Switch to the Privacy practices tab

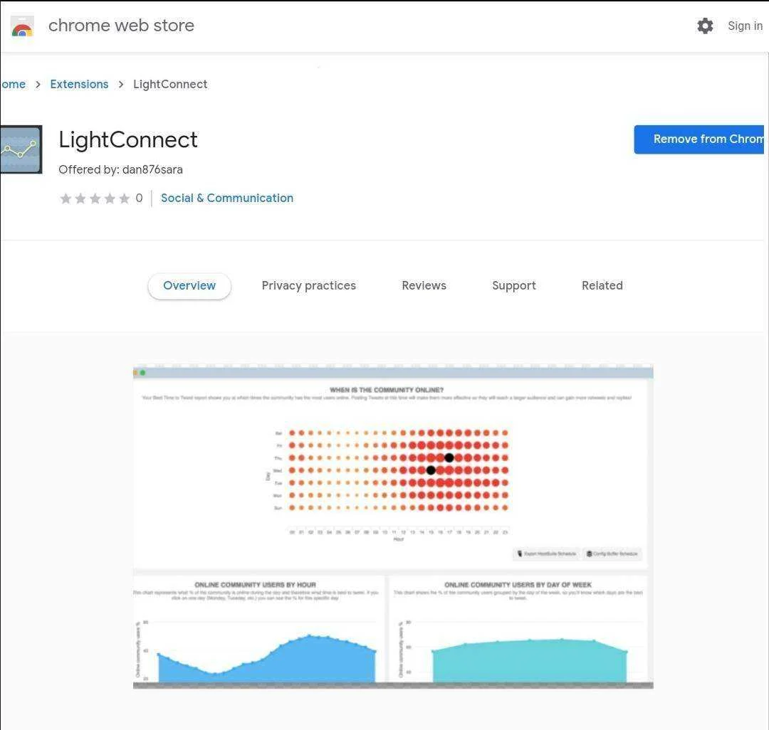tap(308, 285)
